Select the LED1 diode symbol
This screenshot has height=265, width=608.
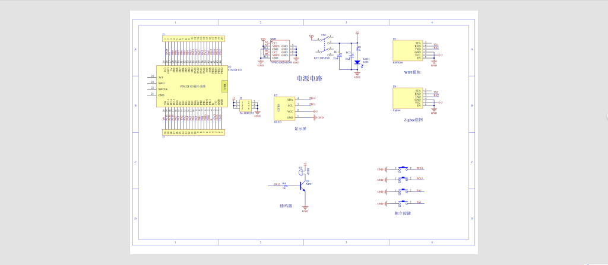357,62
